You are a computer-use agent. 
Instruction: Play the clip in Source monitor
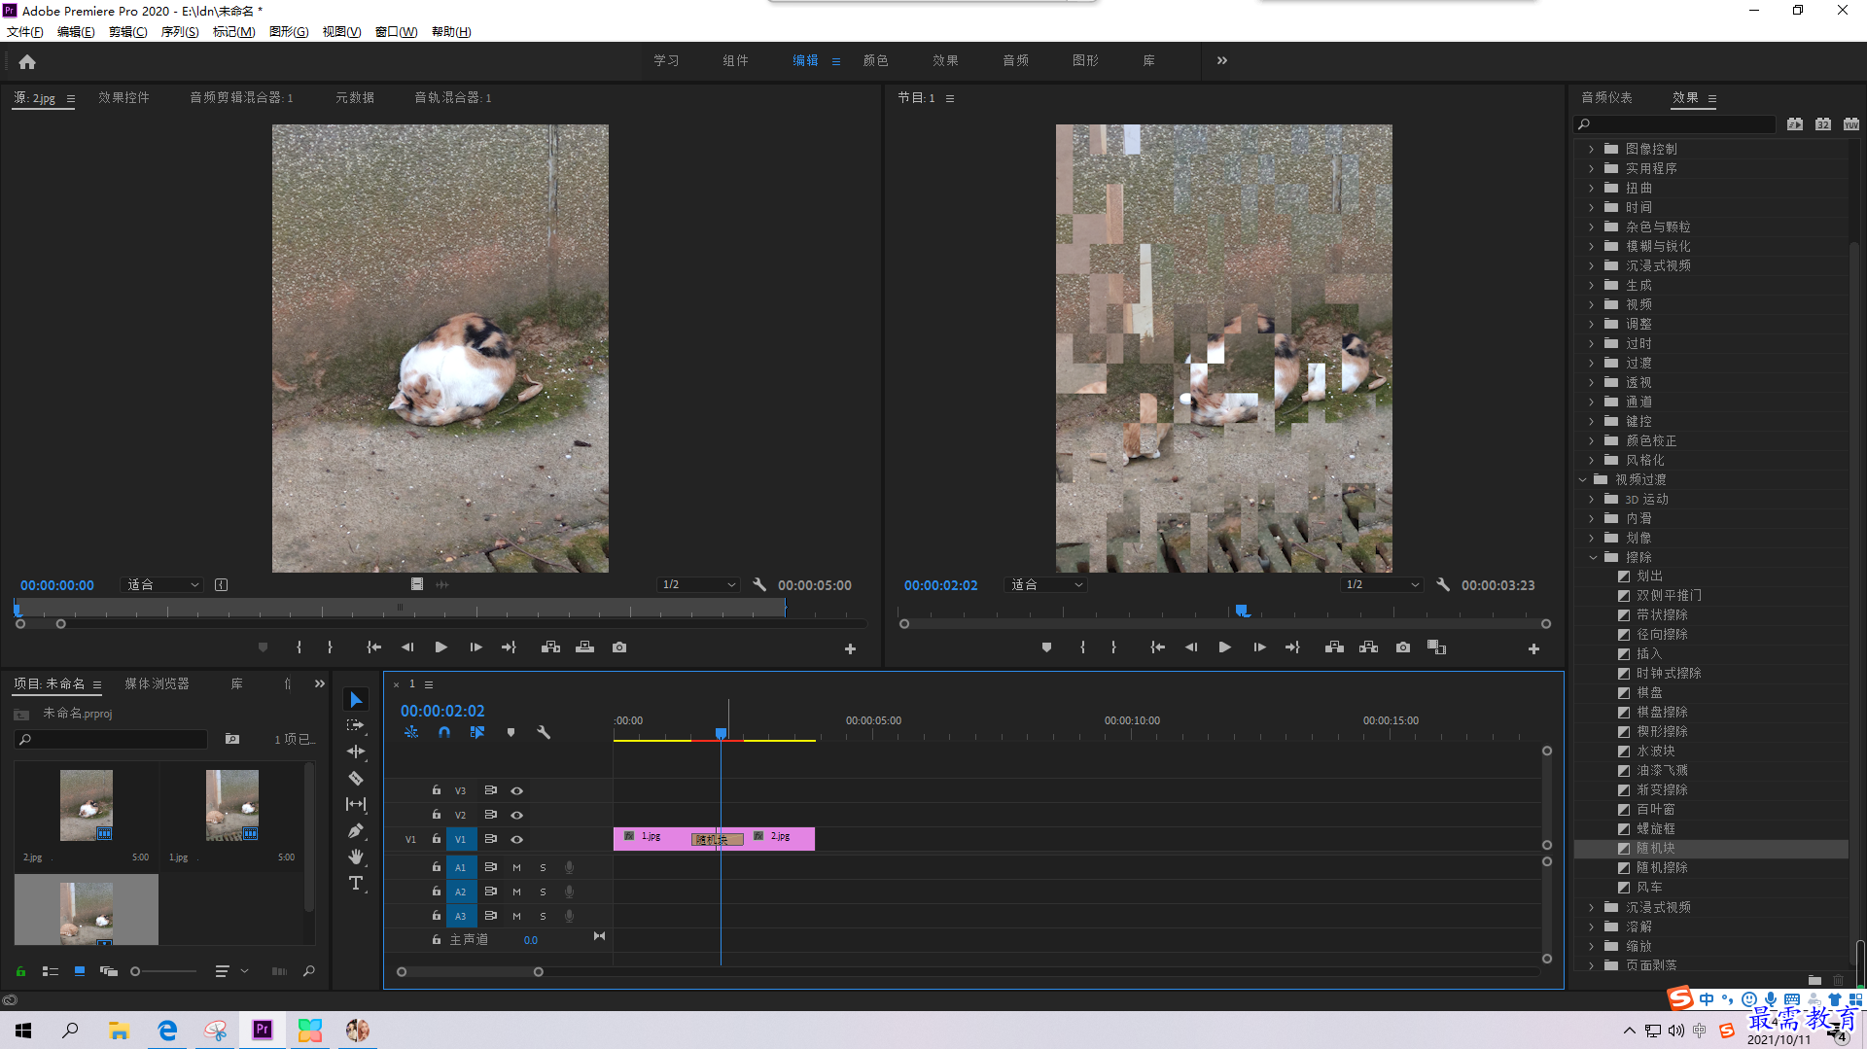[x=440, y=647]
